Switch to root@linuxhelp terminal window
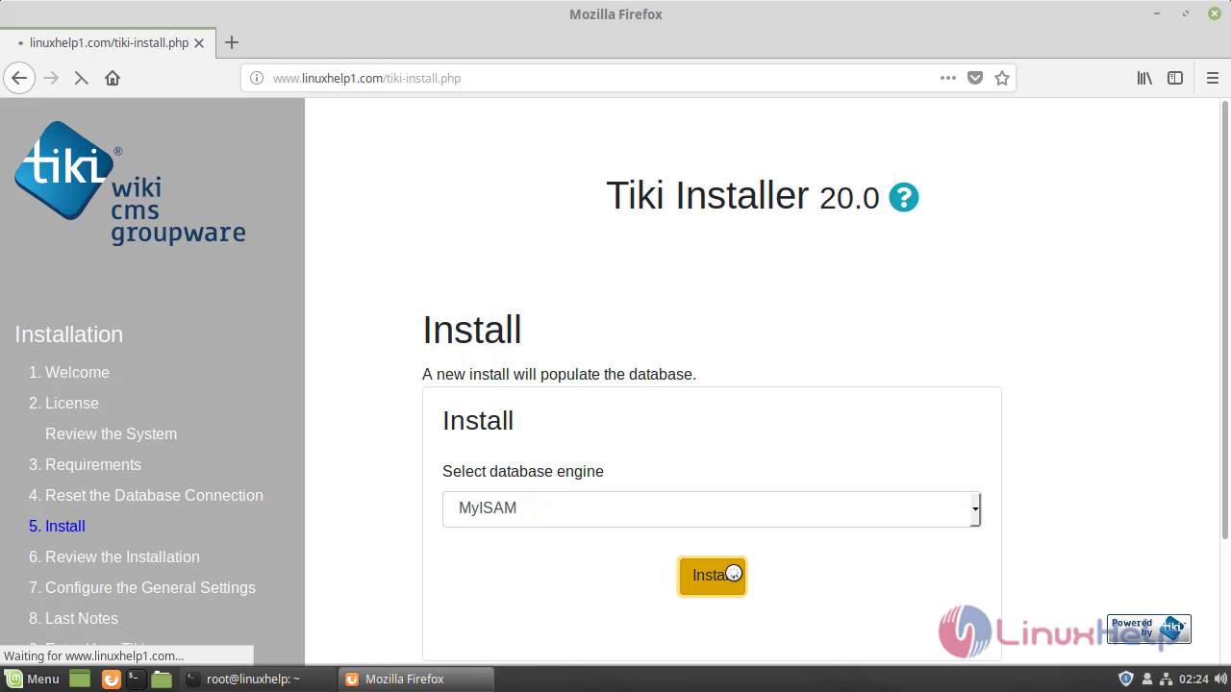1231x692 pixels. coord(257,679)
